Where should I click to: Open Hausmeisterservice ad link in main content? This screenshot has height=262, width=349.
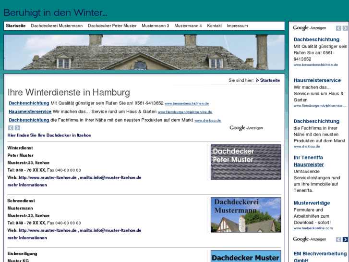(30, 112)
